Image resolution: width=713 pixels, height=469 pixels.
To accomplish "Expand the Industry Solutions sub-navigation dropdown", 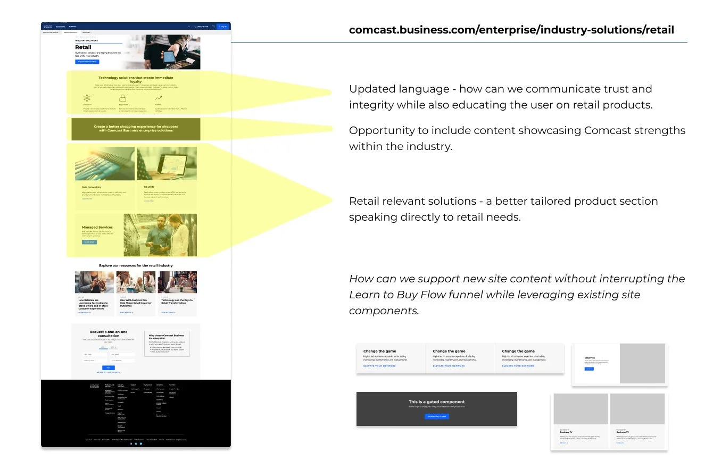I will pyautogui.click(x=71, y=32).
